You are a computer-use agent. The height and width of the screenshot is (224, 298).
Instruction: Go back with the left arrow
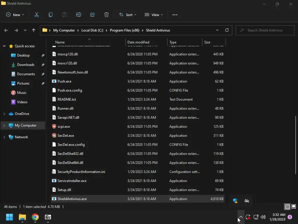[6, 30]
